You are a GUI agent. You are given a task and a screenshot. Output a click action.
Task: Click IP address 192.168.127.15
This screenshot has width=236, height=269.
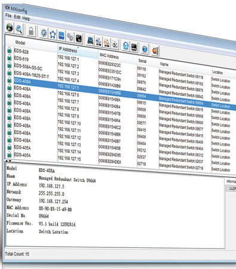pos(69,158)
